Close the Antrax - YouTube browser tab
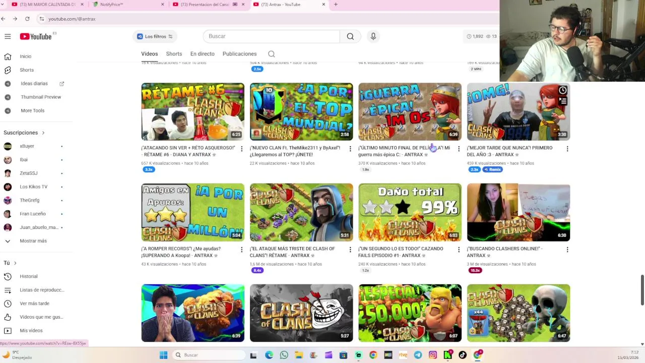Screen dimensions: 645x363 [x=324, y=5]
